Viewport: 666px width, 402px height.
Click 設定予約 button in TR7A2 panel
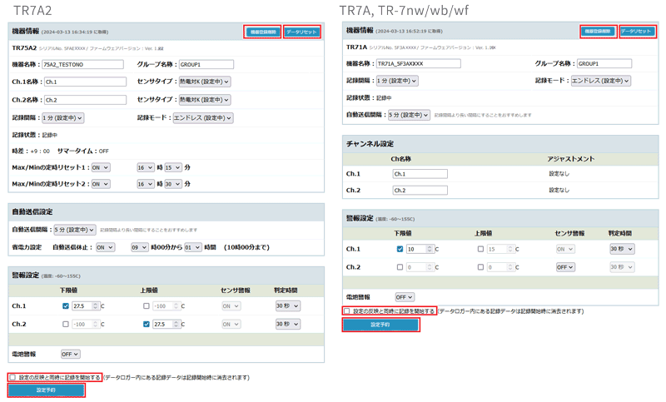point(47,390)
